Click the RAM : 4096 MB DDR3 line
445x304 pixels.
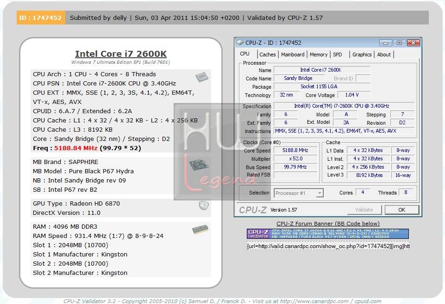(65, 227)
